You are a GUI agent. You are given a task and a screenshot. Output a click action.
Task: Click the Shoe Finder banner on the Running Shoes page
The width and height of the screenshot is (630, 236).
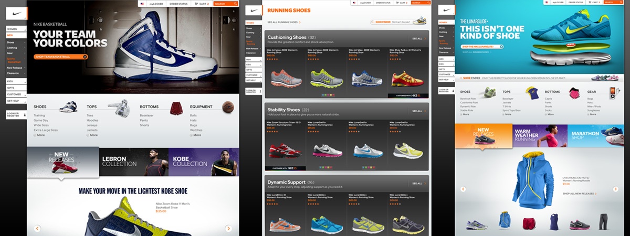pos(398,22)
